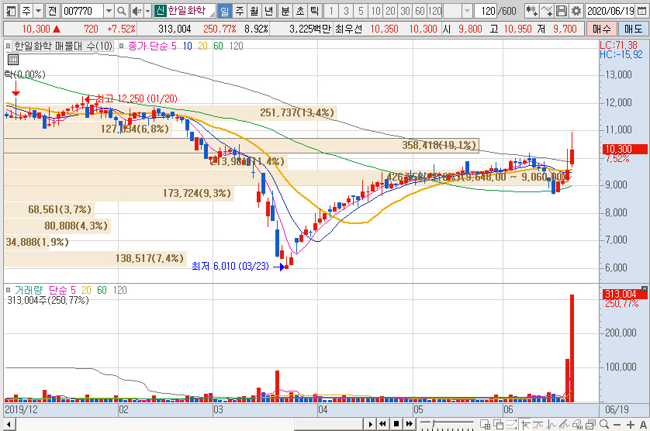Click the speaker sound alert icon

137,11
